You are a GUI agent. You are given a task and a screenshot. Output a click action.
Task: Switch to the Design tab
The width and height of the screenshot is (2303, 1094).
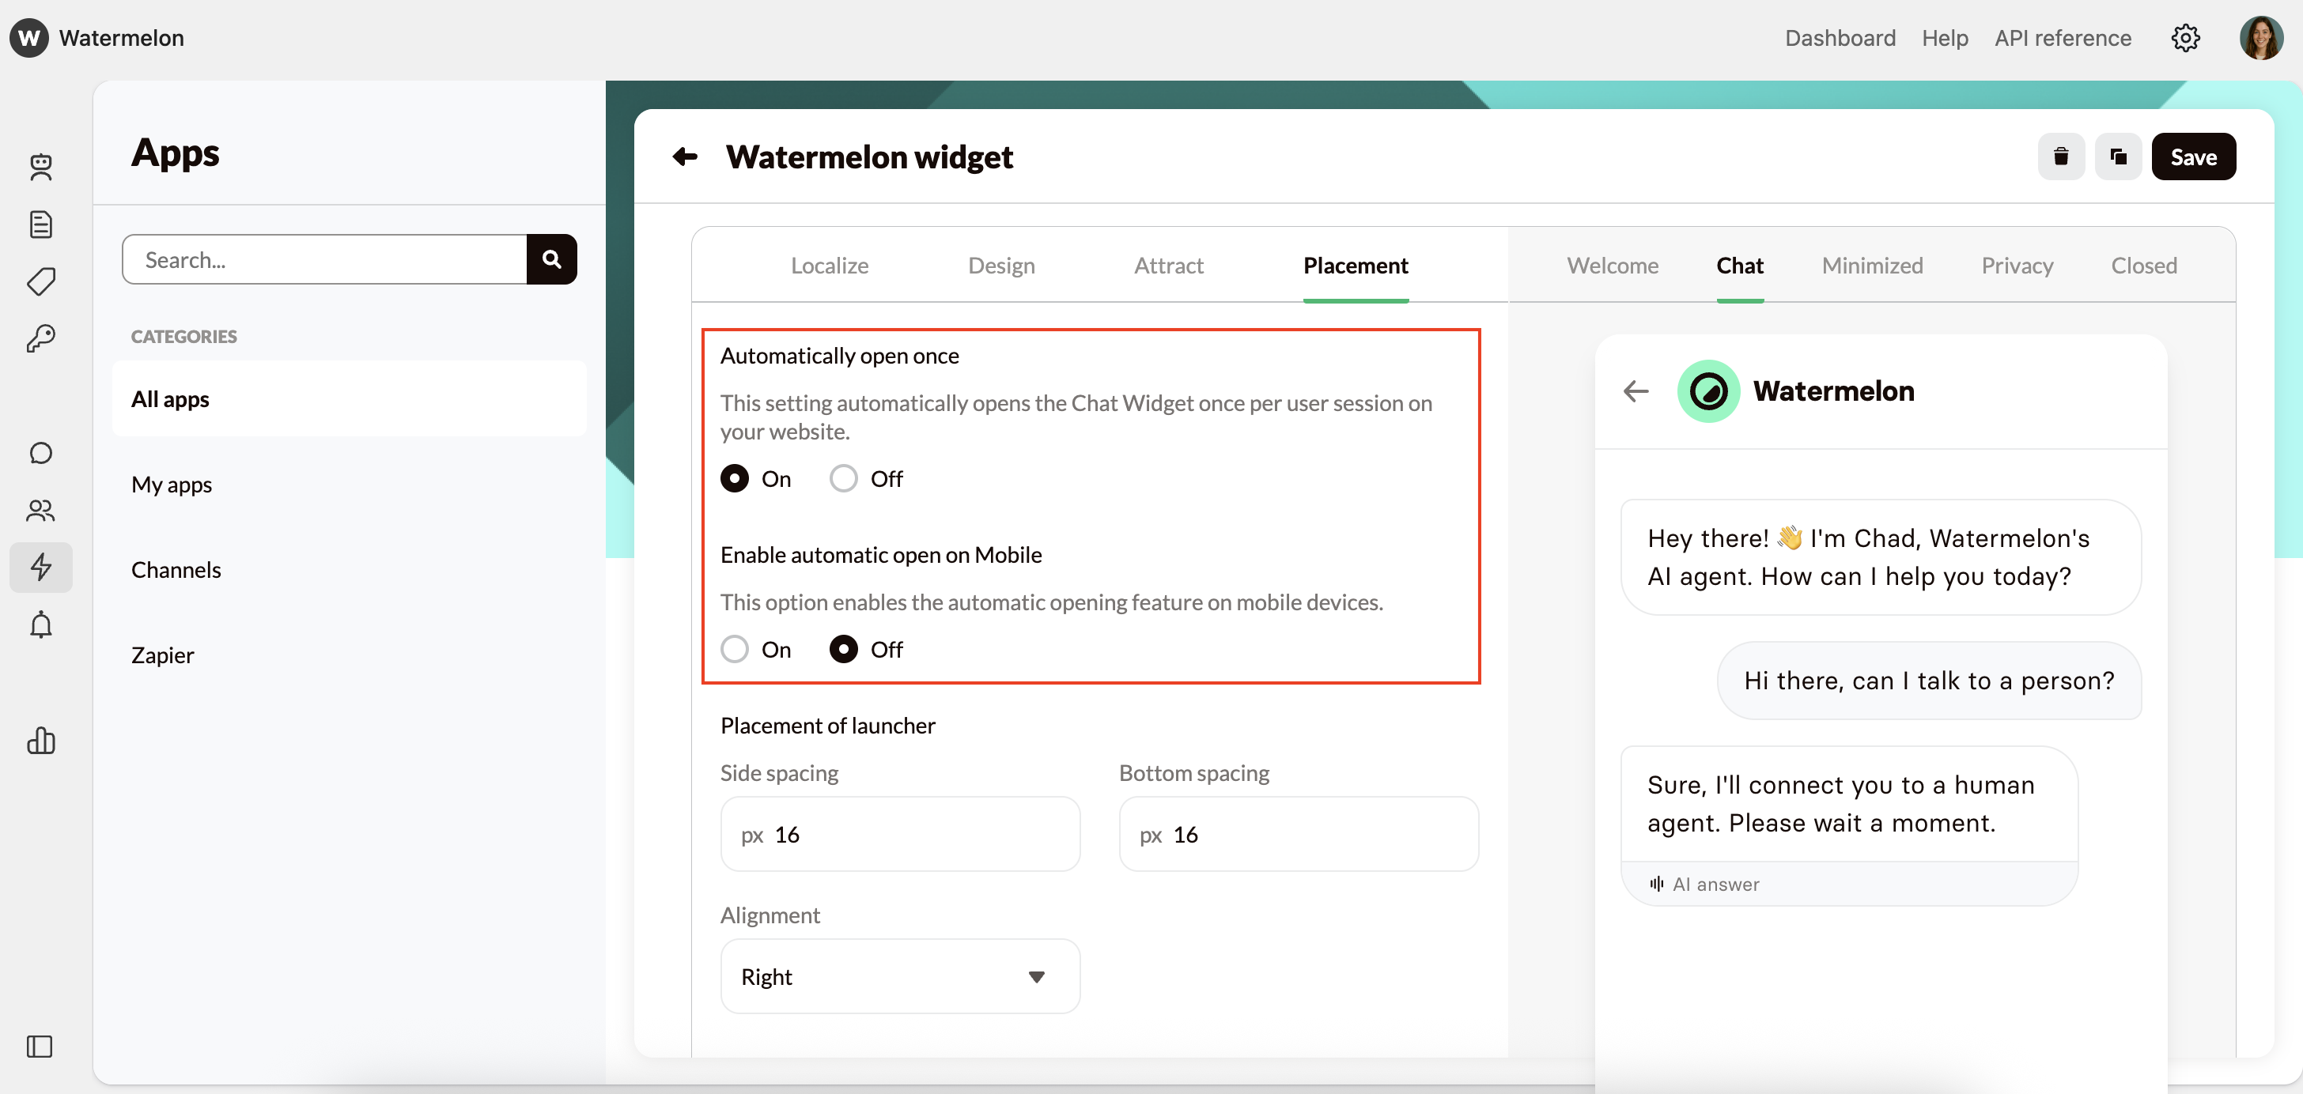coord(1000,266)
